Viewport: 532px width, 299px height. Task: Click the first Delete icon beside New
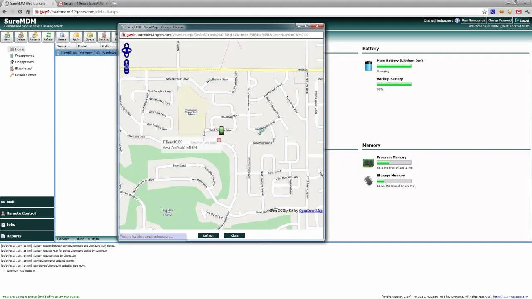click(x=20, y=37)
